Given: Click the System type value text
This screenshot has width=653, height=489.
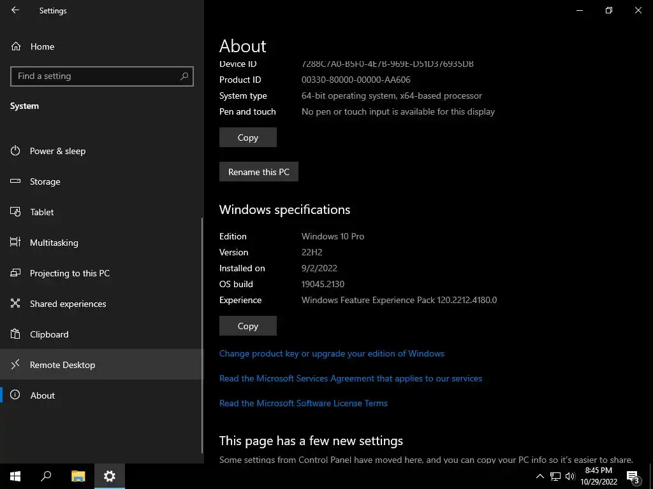Looking at the screenshot, I should (392, 96).
